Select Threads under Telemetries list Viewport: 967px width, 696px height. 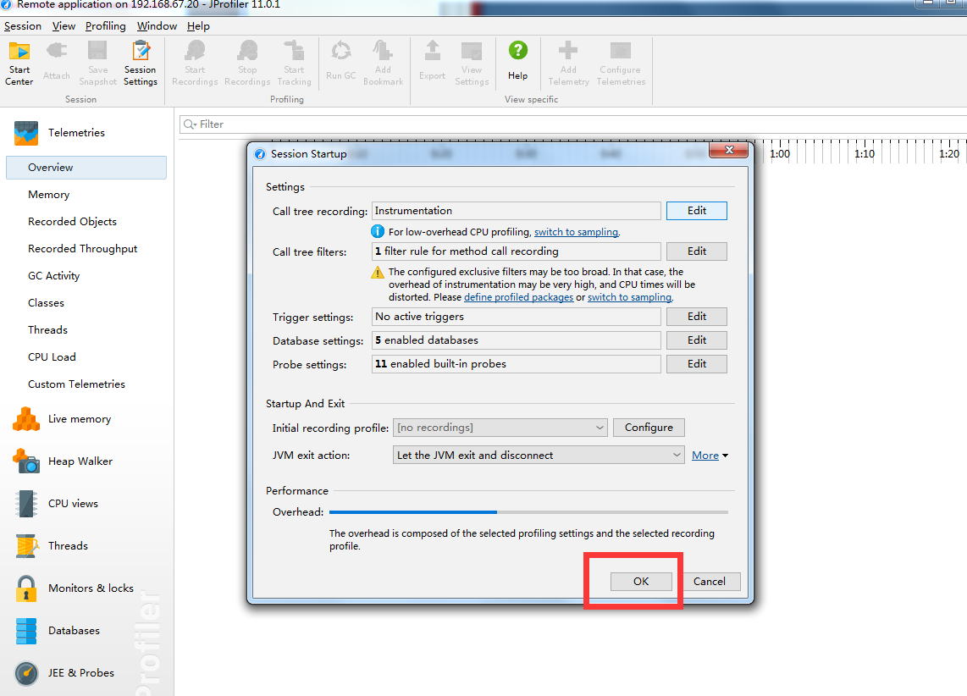point(47,330)
